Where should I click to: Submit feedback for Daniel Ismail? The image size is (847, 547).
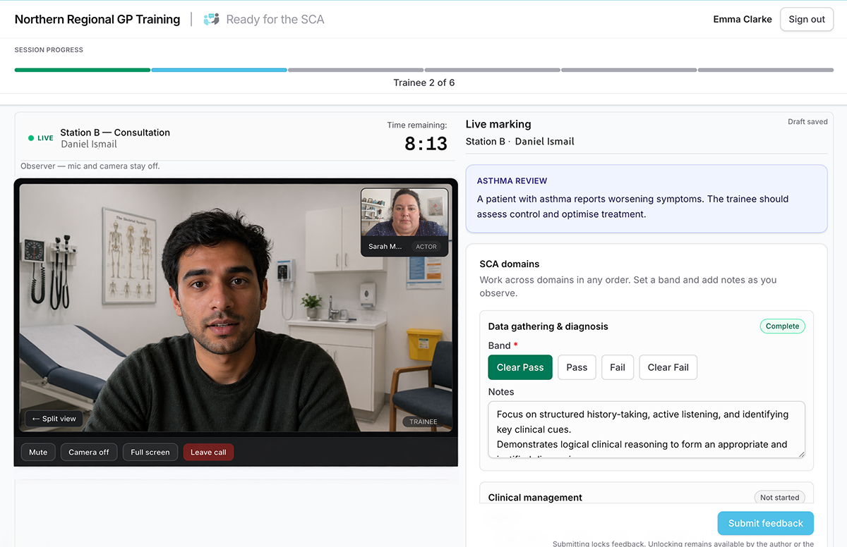[x=765, y=523]
